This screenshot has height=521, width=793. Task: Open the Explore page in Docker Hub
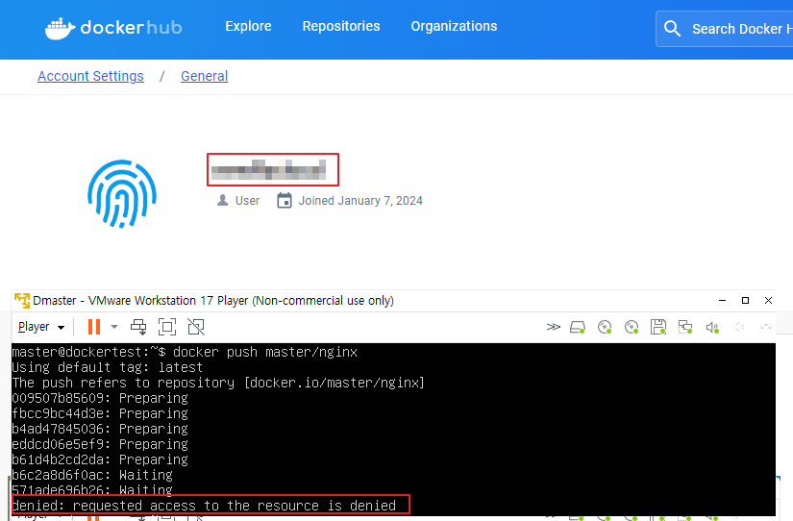coord(248,26)
